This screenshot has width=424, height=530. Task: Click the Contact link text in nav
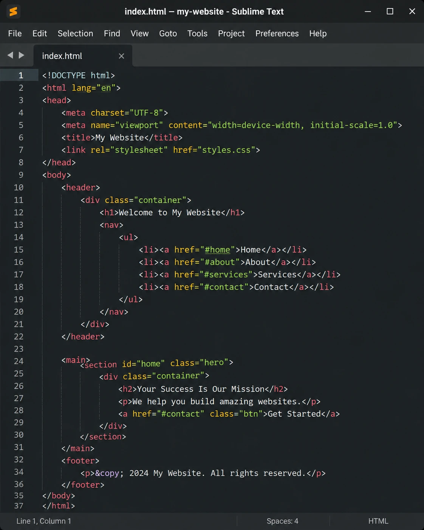pyautogui.click(x=271, y=287)
